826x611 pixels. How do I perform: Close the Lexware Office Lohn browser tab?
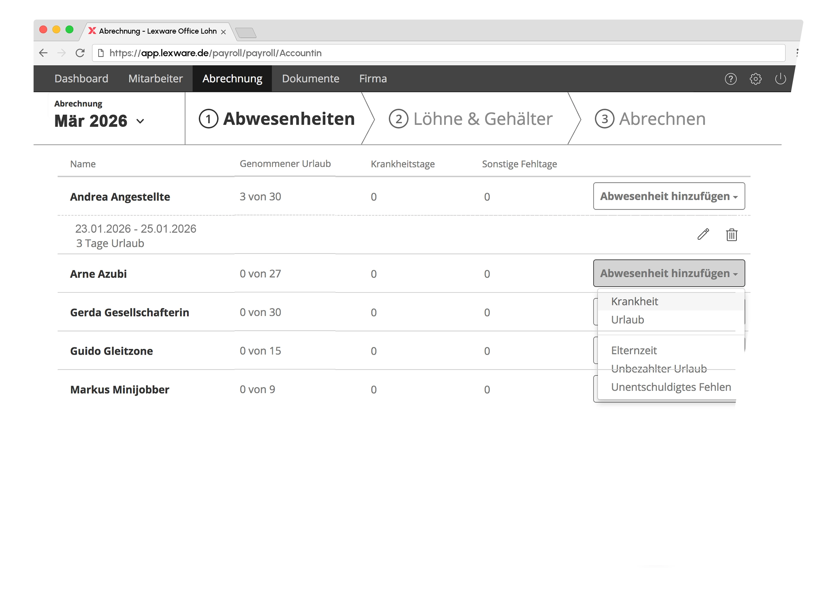[223, 32]
